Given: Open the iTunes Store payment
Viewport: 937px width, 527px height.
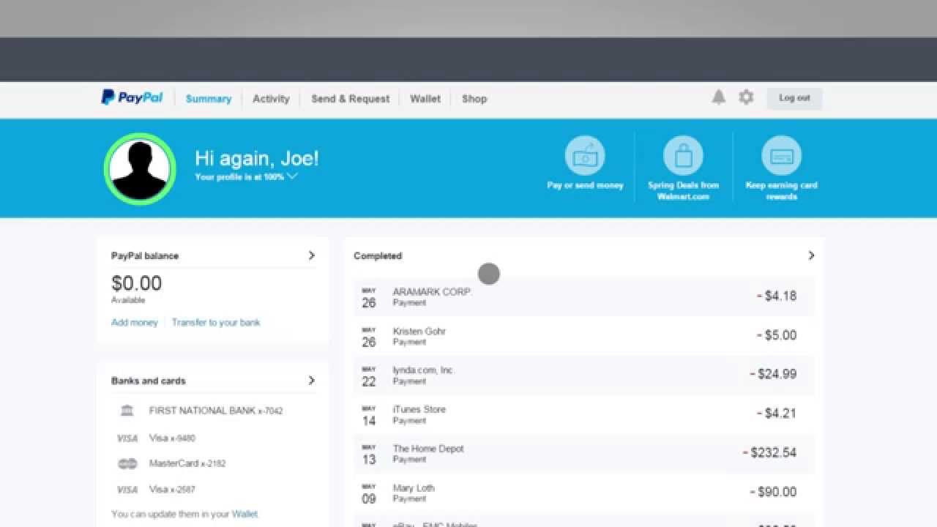Looking at the screenshot, I should pos(583,414).
